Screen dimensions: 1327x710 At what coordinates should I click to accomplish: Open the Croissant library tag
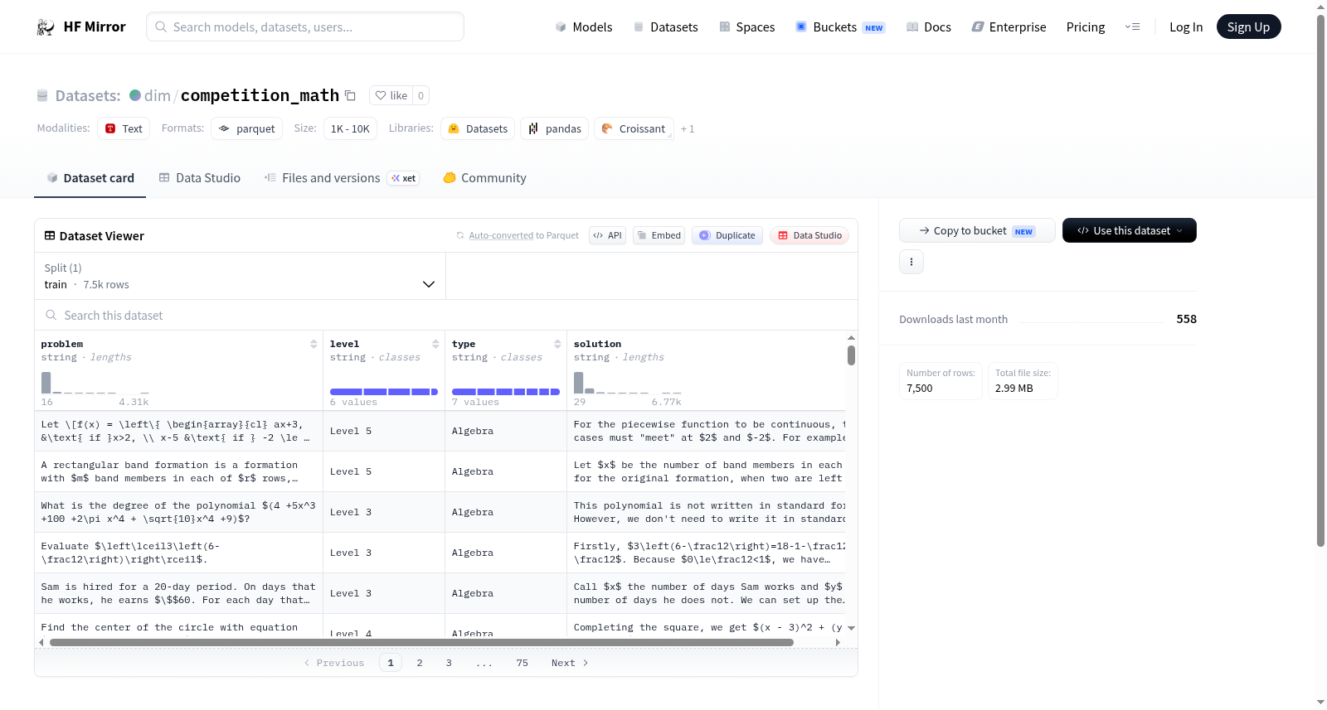click(x=634, y=128)
